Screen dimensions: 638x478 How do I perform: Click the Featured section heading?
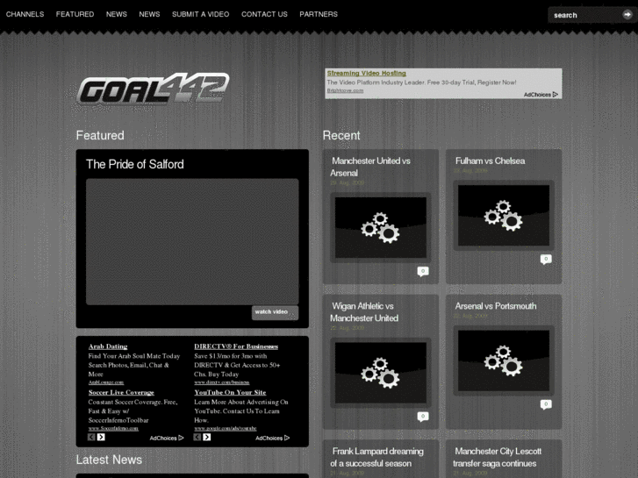click(100, 135)
